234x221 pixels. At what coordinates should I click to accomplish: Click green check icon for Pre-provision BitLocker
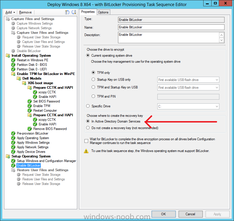pyautogui.click(x=13, y=133)
